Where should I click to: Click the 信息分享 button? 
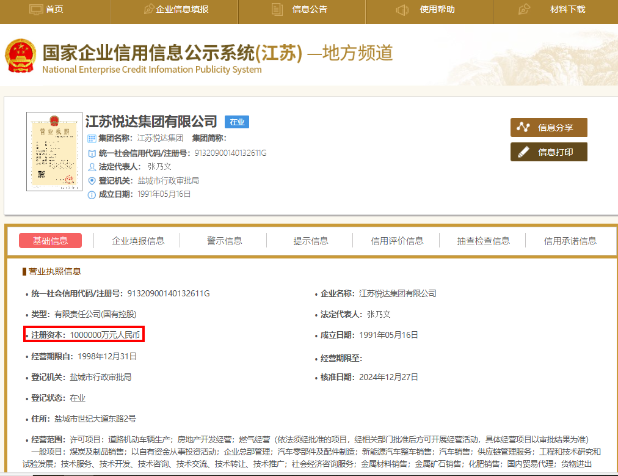tap(549, 127)
